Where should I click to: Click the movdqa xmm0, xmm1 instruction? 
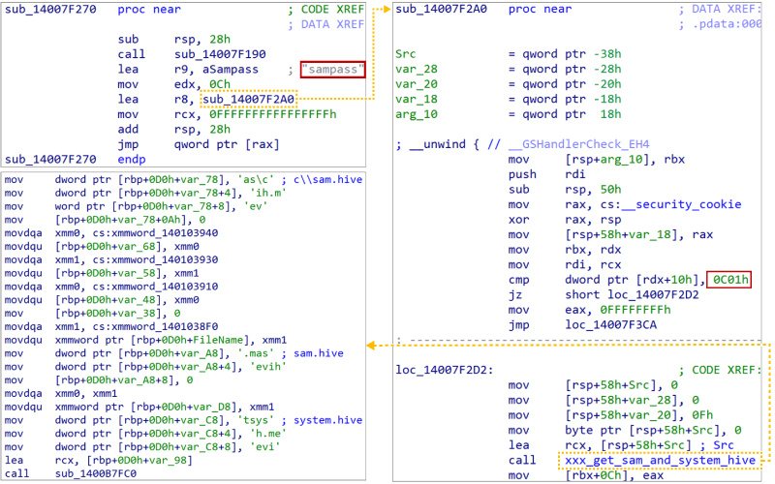(x=61, y=394)
